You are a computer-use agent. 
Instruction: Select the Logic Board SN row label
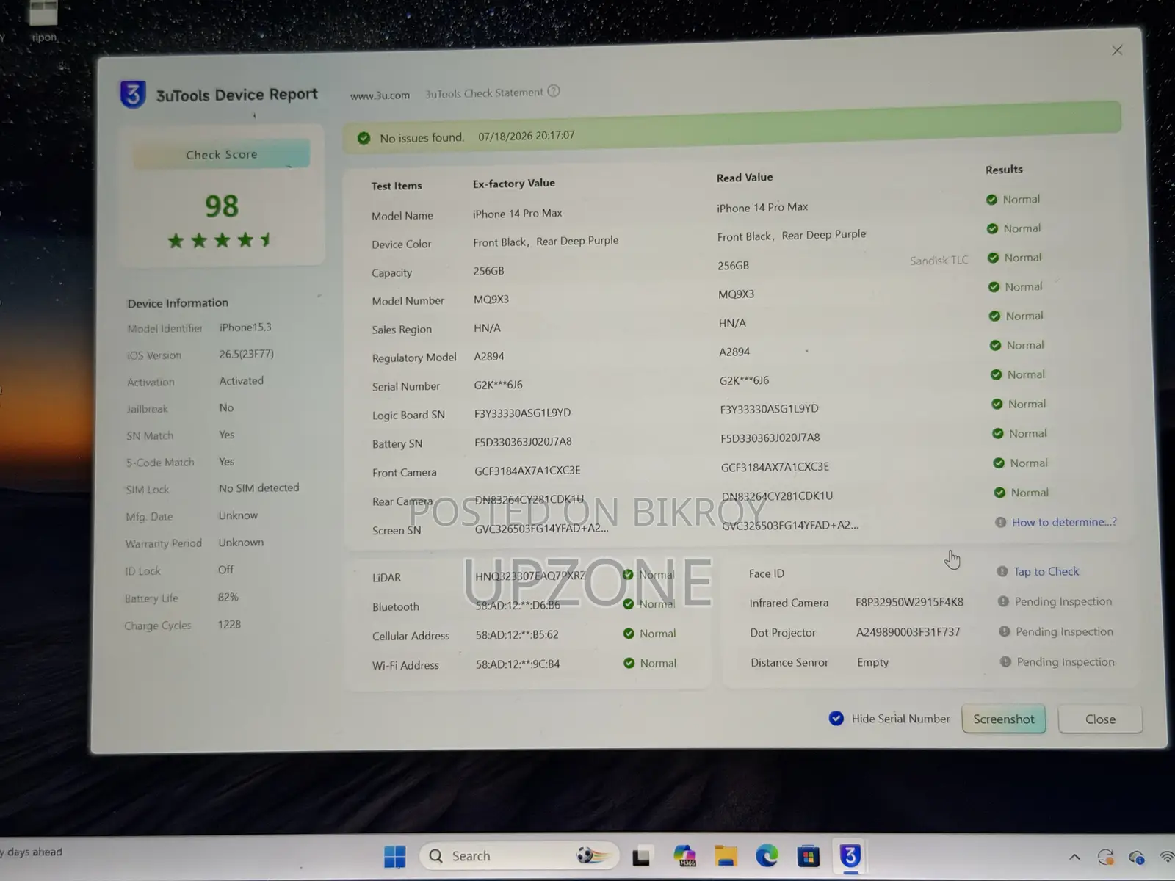[408, 415]
